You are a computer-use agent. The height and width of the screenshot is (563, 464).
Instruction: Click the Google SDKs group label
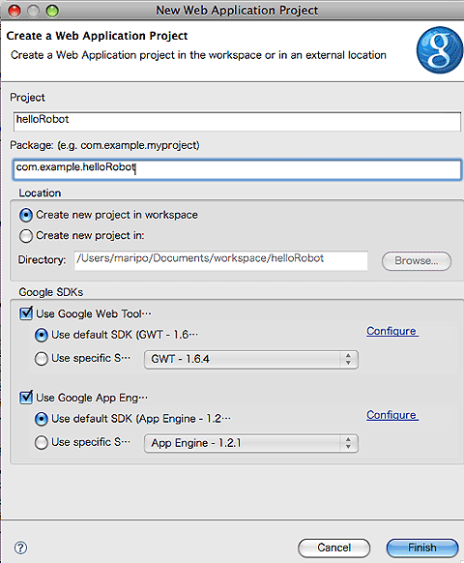pyautogui.click(x=50, y=292)
